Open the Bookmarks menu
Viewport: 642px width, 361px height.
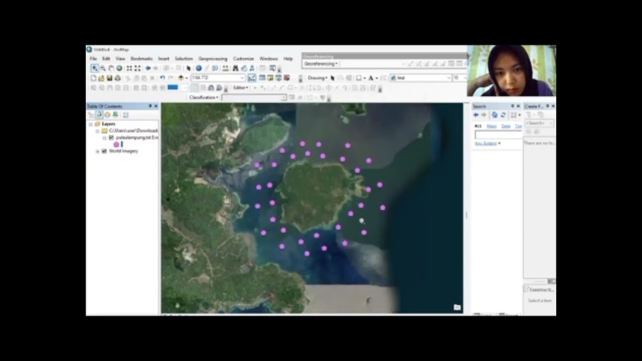141,59
